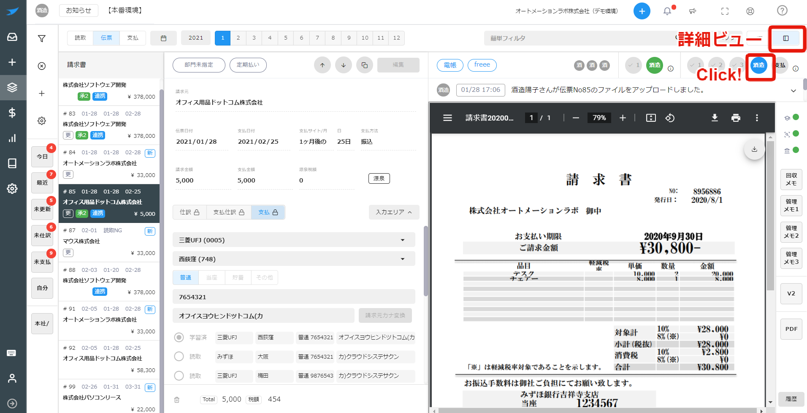
Task: Click the funnel filter icon
Action: point(42,39)
